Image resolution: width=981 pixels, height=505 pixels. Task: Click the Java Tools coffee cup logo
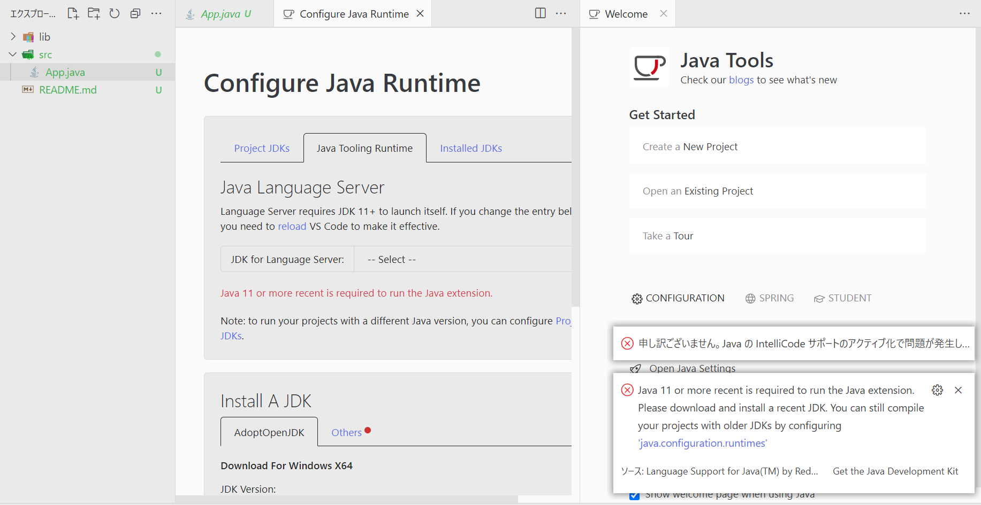[649, 67]
